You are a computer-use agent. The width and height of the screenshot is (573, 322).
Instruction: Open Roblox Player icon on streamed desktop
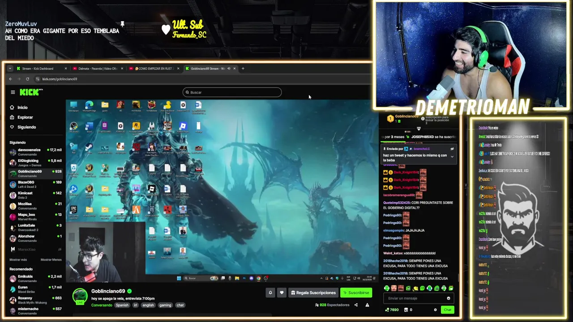pyautogui.click(x=183, y=127)
